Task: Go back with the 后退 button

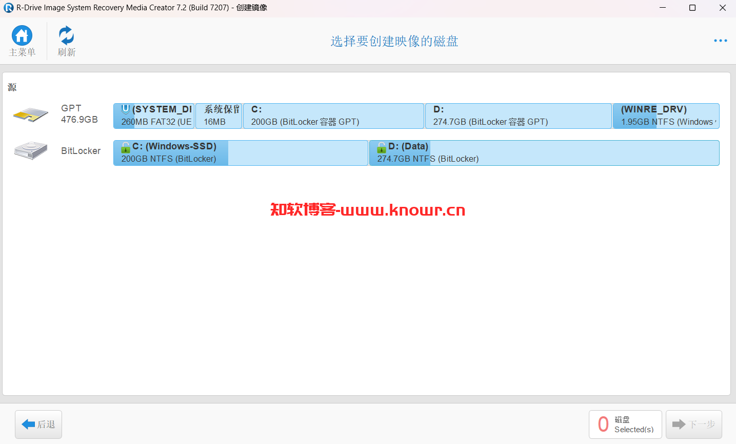Action: (38, 424)
